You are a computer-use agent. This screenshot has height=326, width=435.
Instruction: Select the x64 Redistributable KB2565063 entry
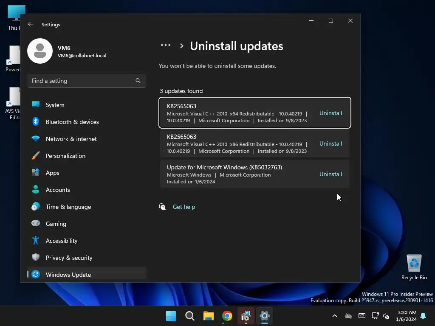[x=255, y=113]
